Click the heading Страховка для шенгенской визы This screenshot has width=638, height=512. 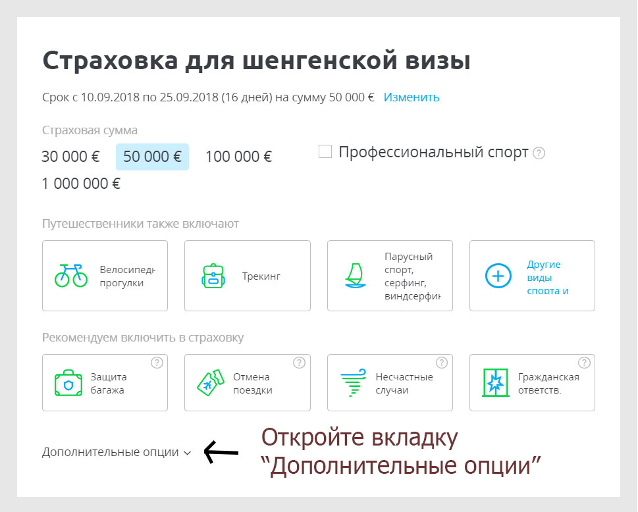256,61
